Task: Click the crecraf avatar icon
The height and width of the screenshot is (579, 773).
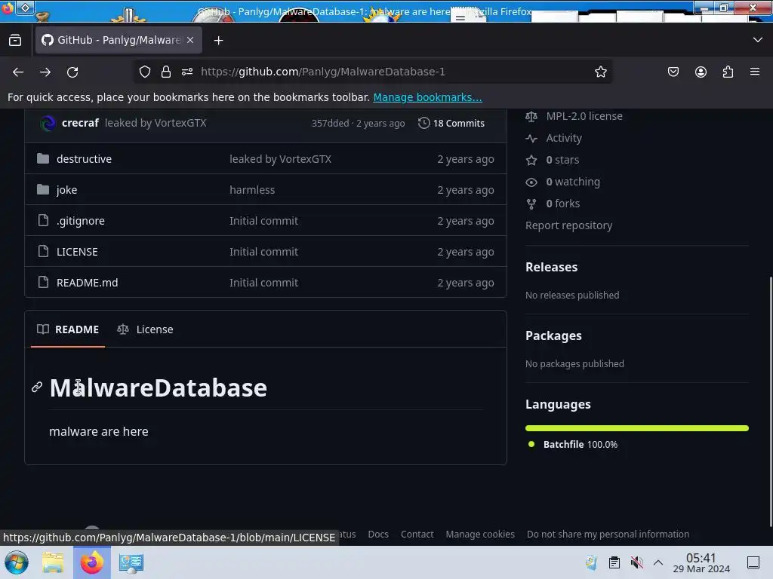Action: (x=48, y=123)
